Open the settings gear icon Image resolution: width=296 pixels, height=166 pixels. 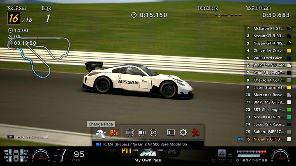coord(183,132)
